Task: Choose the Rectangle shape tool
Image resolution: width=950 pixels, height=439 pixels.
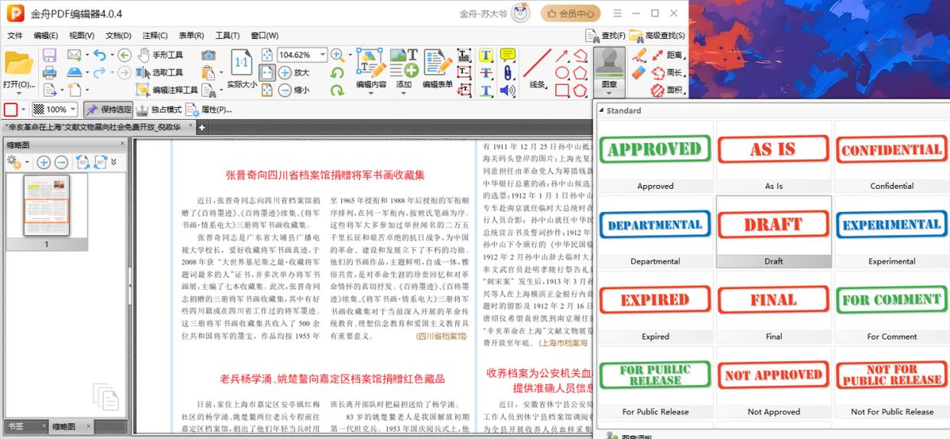Action: point(561,90)
